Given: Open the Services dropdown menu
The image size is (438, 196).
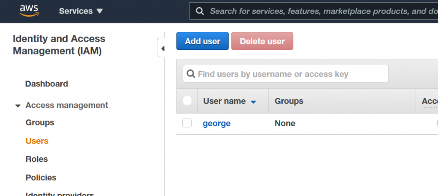Looking at the screenshot, I should coord(81,11).
